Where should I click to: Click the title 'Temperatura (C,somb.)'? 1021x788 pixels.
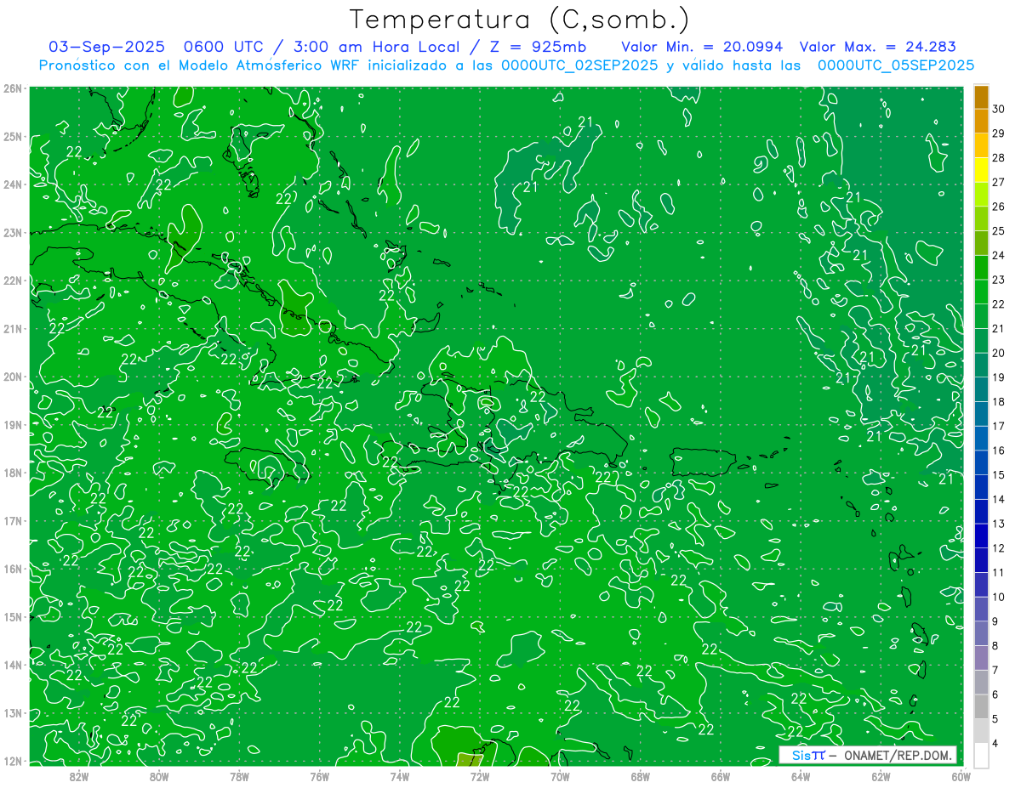[x=520, y=19]
